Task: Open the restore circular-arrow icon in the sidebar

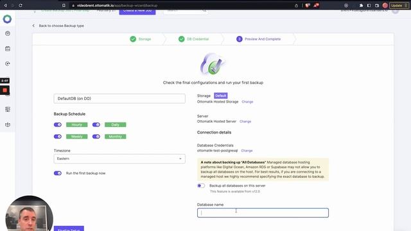Action: coord(8,64)
